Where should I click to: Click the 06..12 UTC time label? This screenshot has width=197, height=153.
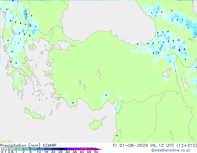coord(162,146)
